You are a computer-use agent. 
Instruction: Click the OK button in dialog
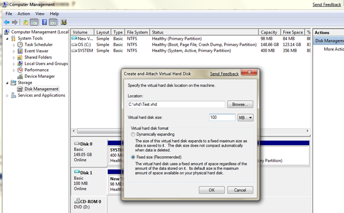212,190
